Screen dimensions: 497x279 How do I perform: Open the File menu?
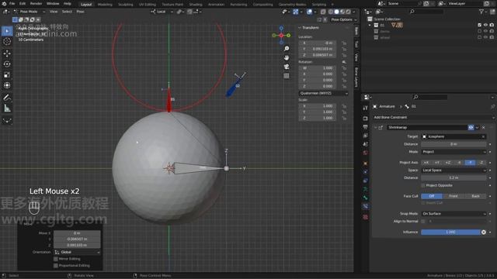tap(12, 3)
